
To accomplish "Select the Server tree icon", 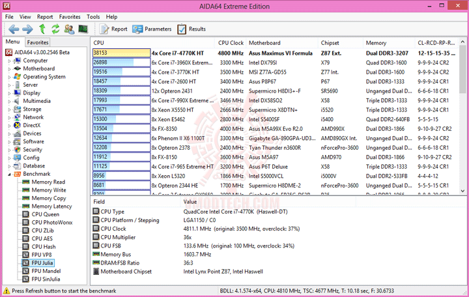I will 18,85.
